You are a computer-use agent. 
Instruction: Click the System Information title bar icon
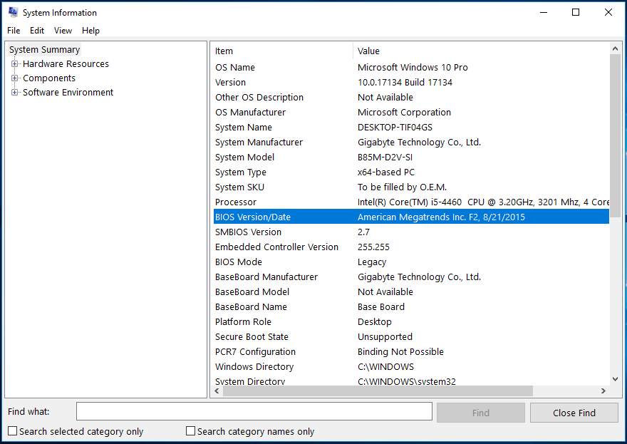(x=13, y=12)
